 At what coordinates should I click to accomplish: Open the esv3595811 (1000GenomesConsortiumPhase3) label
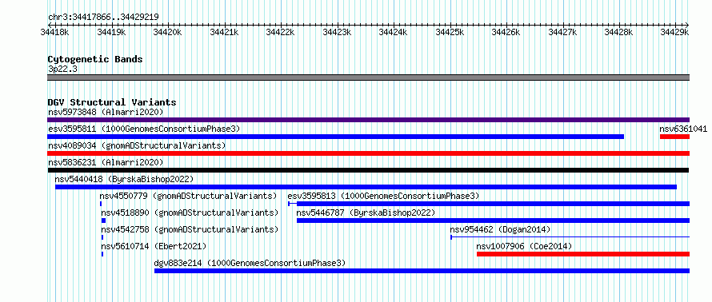click(x=144, y=129)
